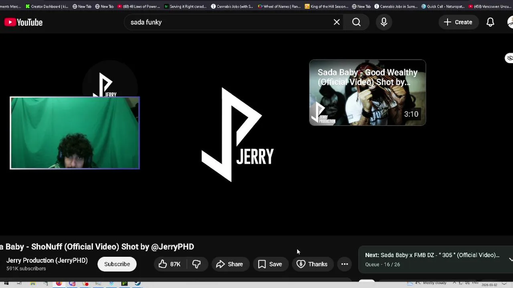513x288 pixels.
Task: Switch to the Wheel of Names tab
Action: click(279, 6)
